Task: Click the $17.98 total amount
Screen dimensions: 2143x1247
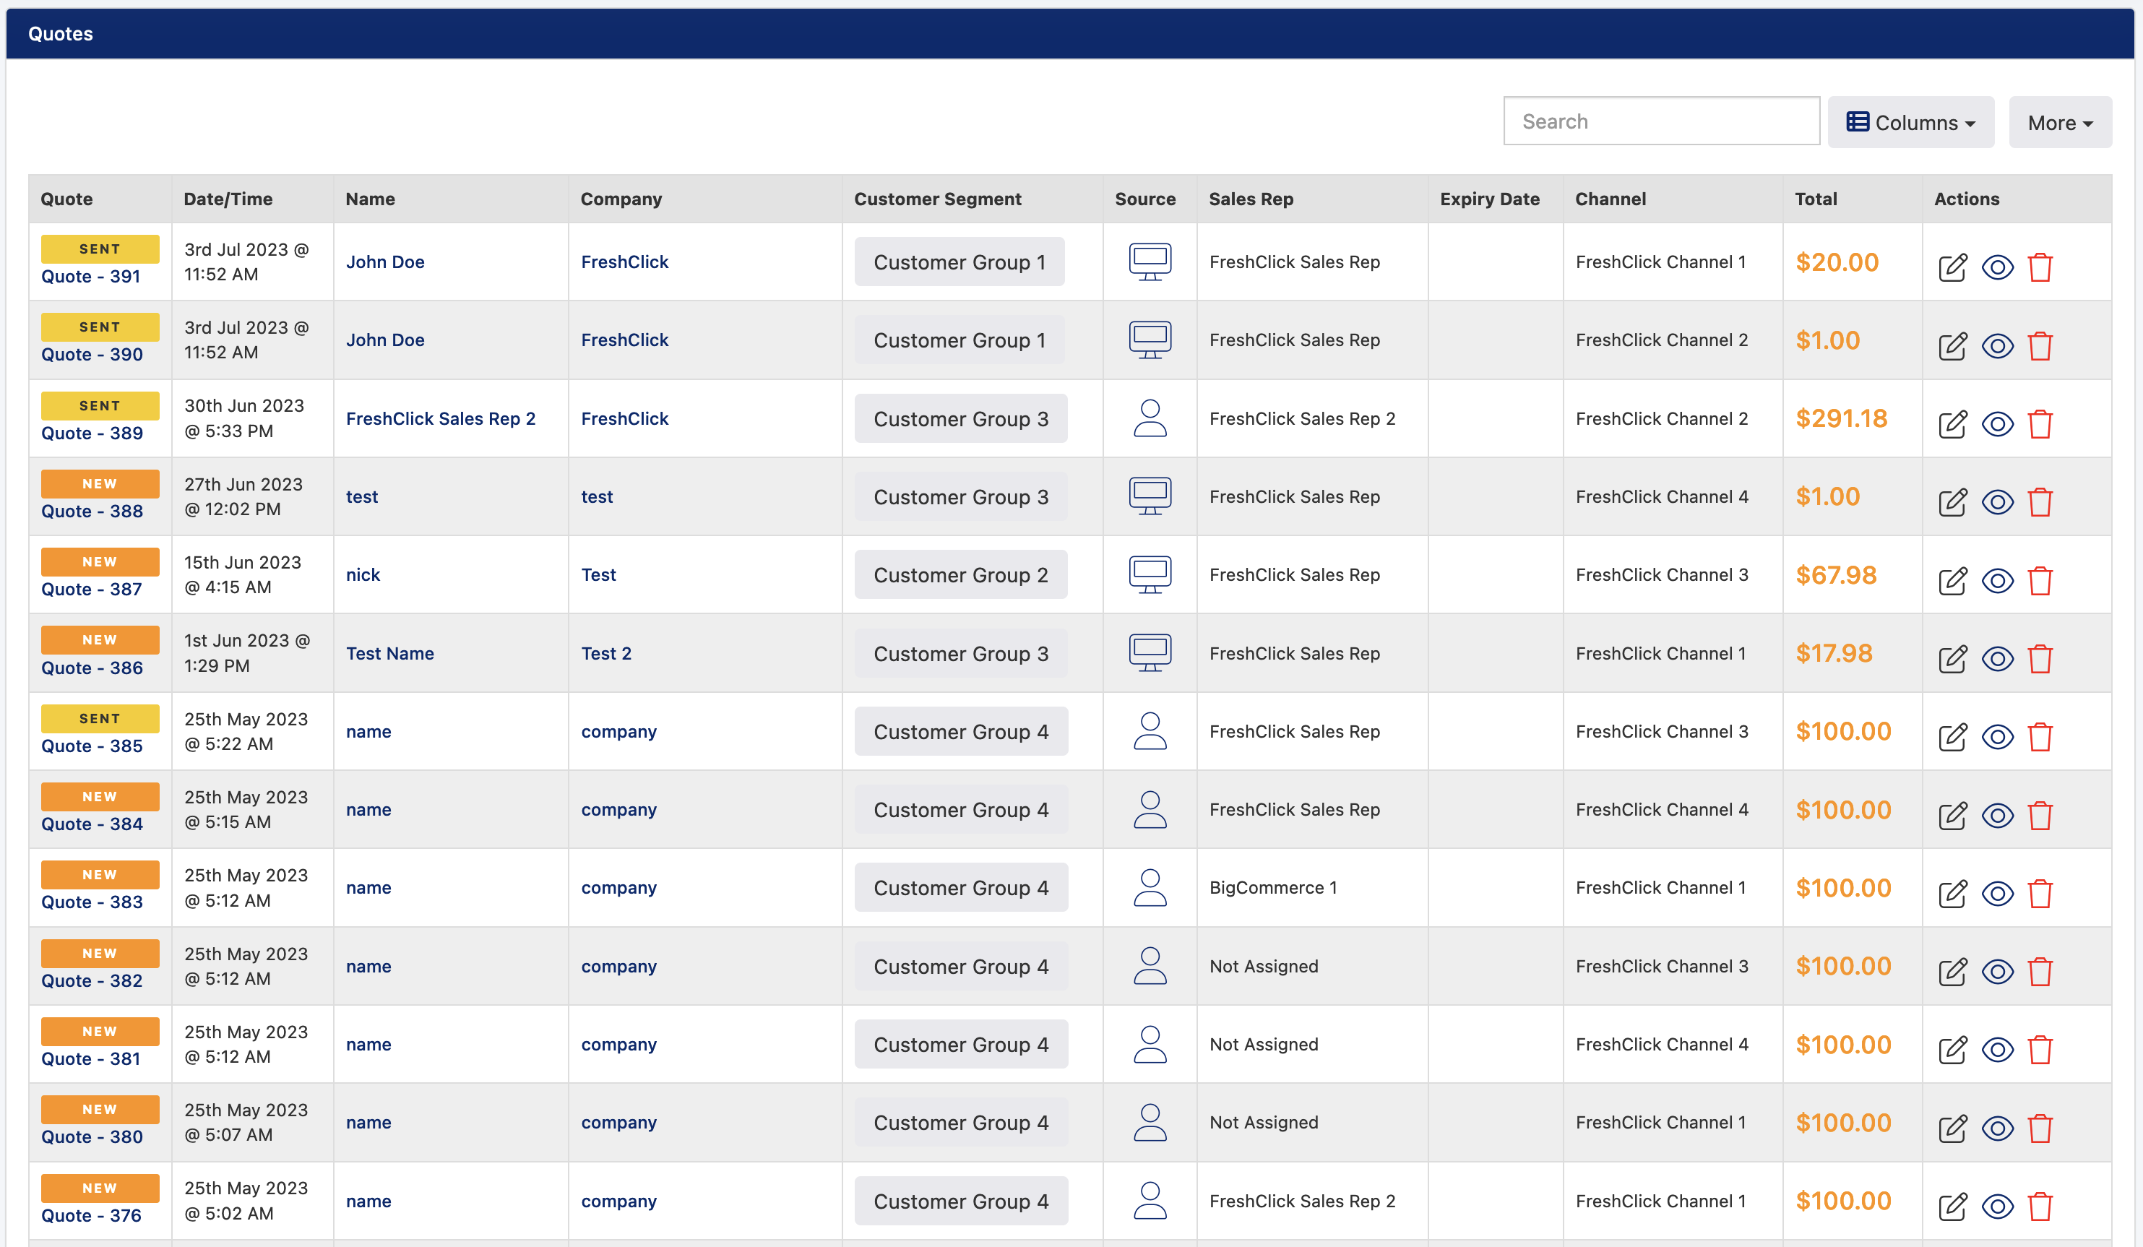Action: tap(1834, 653)
